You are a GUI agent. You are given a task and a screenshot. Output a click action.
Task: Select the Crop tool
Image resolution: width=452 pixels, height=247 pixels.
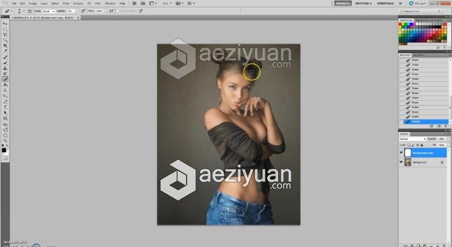(5, 46)
